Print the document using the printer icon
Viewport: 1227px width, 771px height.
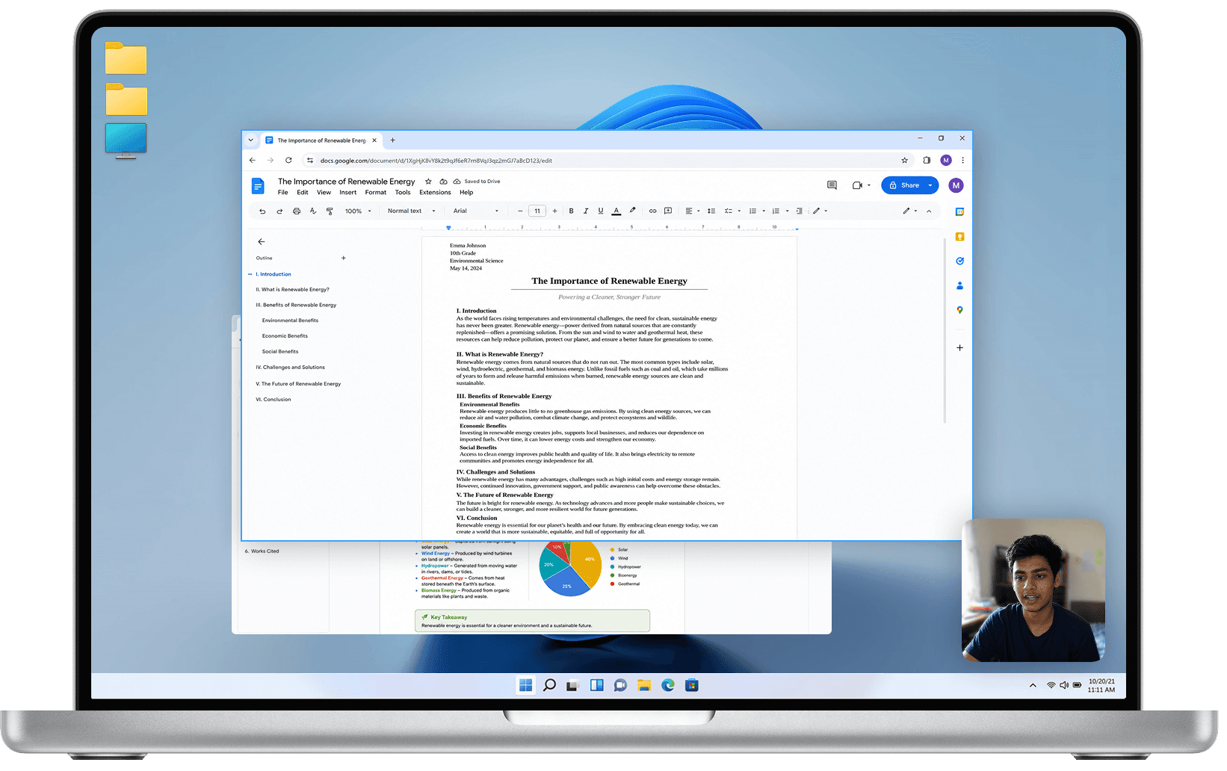tap(297, 211)
